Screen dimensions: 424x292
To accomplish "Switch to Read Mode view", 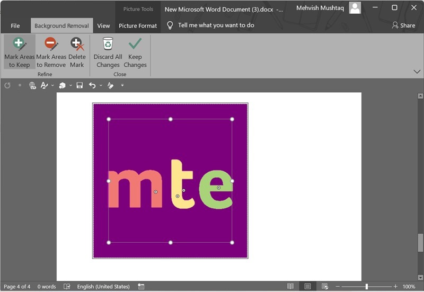I will 290,286.
